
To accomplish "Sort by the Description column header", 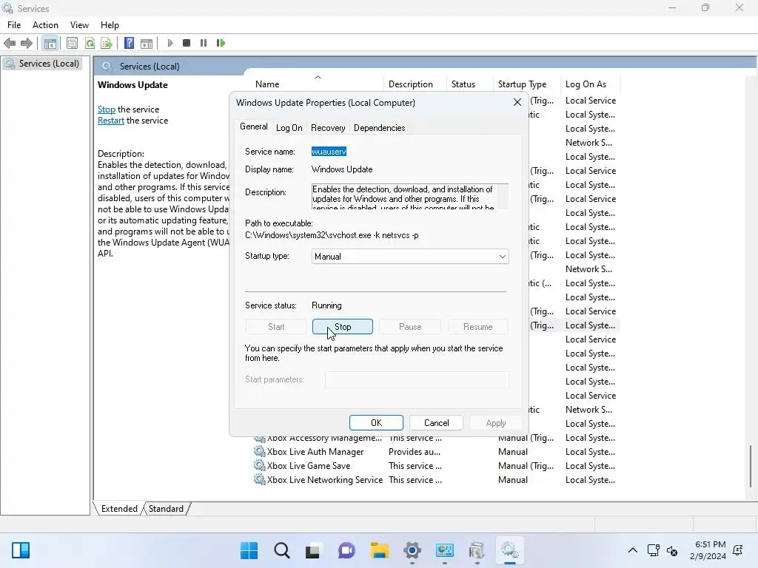I will click(415, 84).
